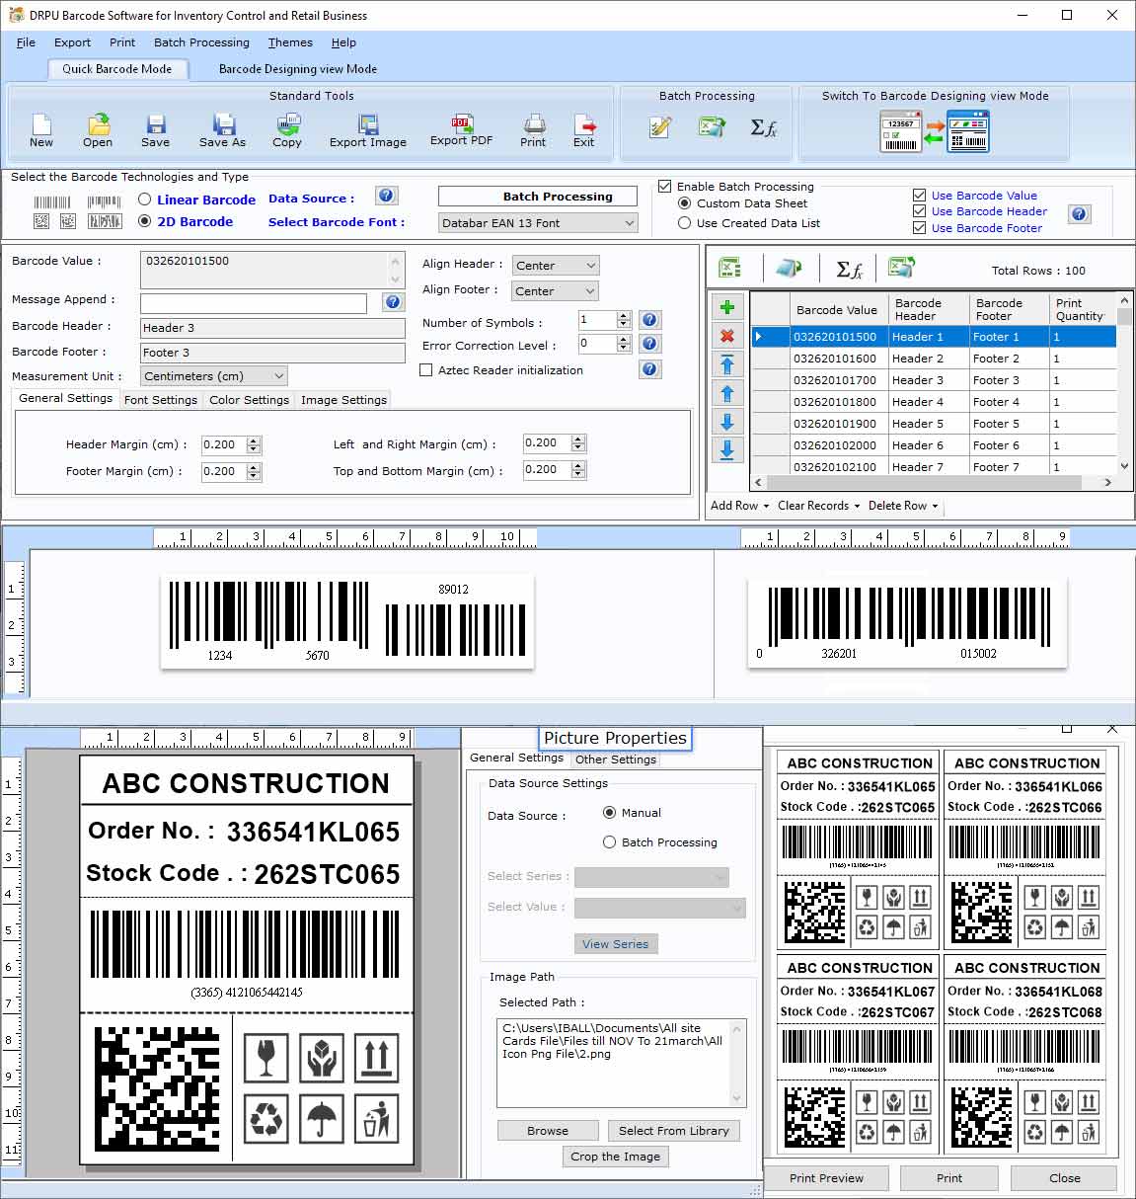Uncheck the Use Barcode Header checkbox
The image size is (1136, 1199).
pos(919,211)
